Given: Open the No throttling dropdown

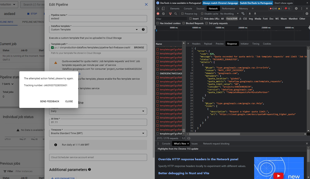Looking at the screenshot, I should [229, 14].
